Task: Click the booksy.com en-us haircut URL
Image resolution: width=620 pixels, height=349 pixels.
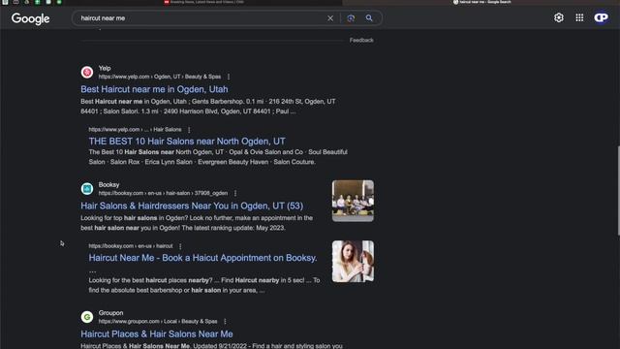Action: [131, 246]
